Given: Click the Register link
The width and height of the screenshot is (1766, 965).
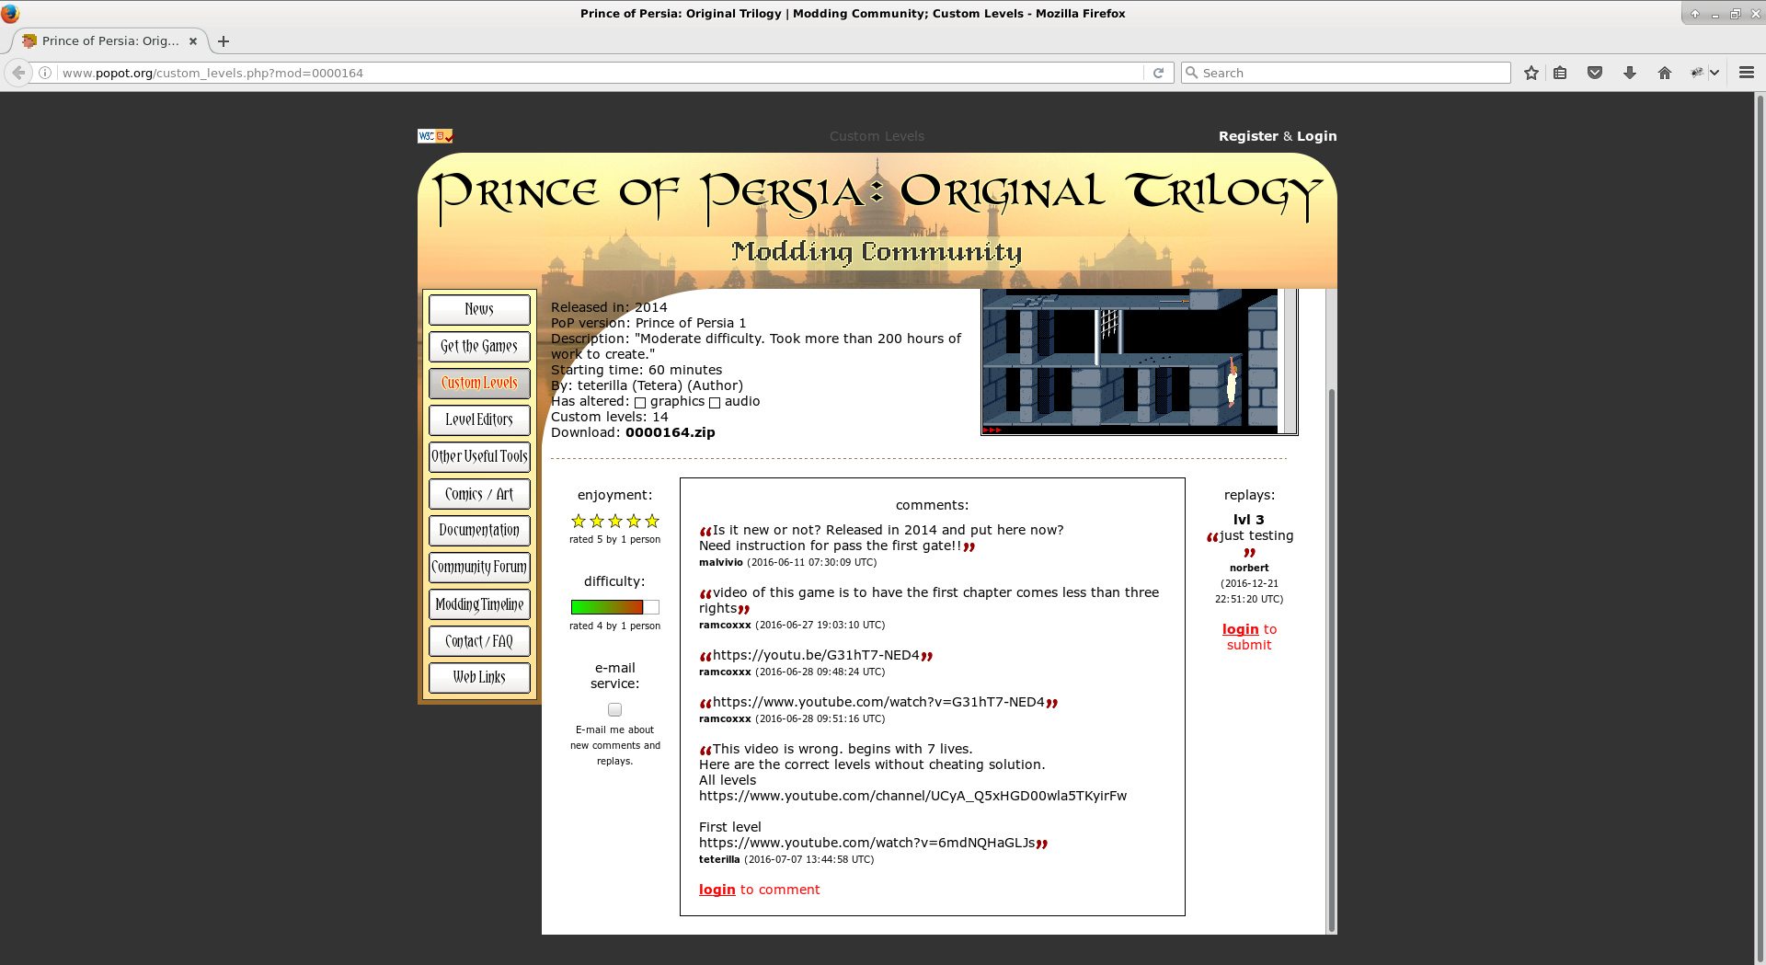Looking at the screenshot, I should (x=1248, y=136).
